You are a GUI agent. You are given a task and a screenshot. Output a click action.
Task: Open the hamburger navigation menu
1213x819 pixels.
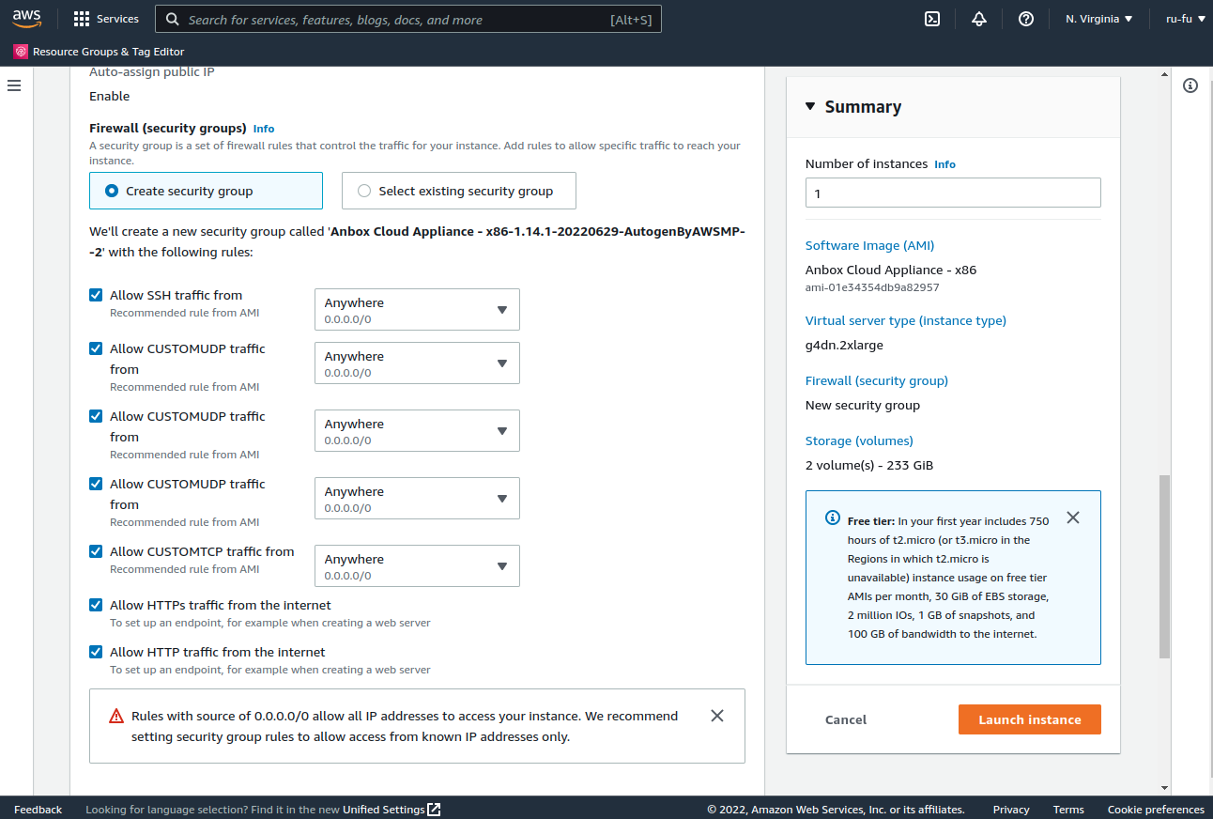coord(14,85)
